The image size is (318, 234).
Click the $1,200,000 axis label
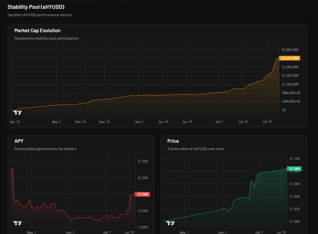(x=290, y=84)
